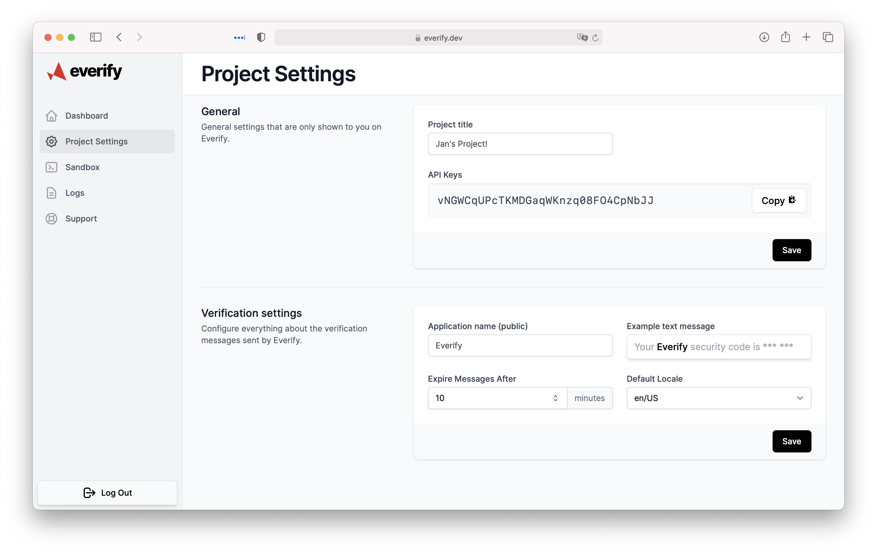This screenshot has height=553, width=877.
Task: Click the Everify logo in sidebar
Action: tap(85, 71)
